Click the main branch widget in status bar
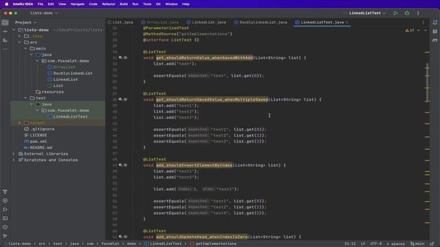 point(417,244)
